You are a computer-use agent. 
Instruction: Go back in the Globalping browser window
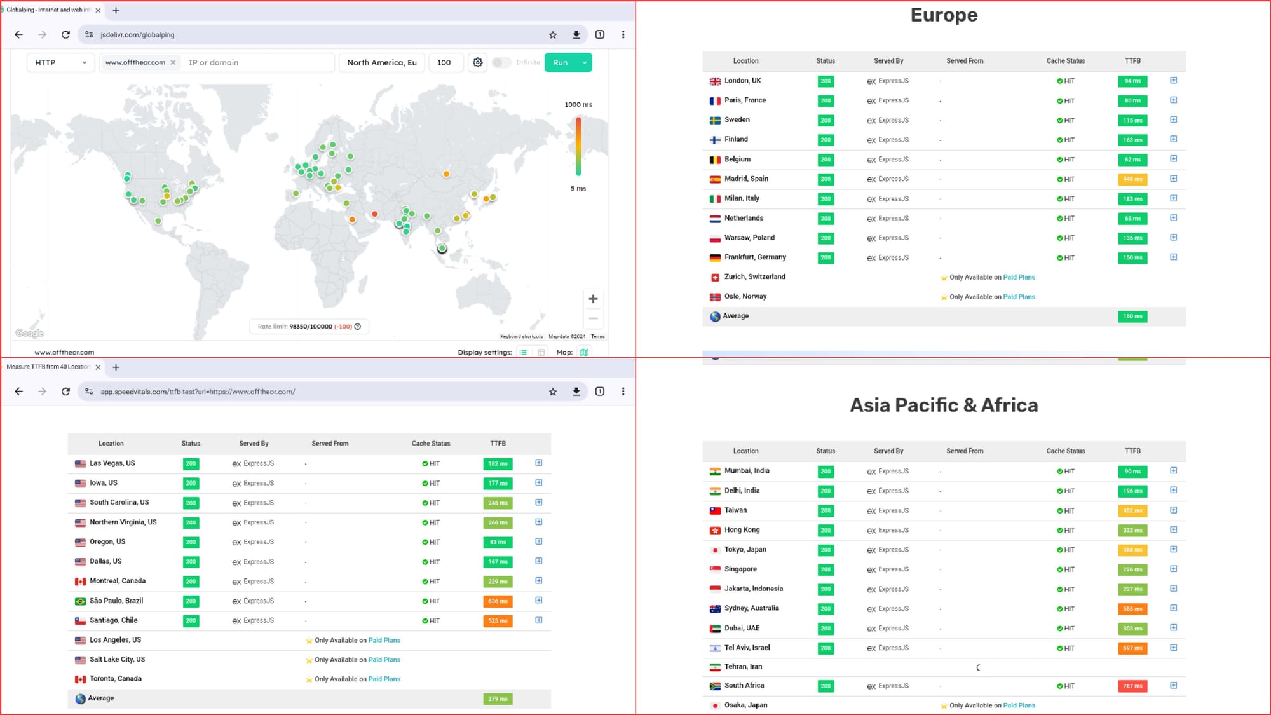pos(18,35)
